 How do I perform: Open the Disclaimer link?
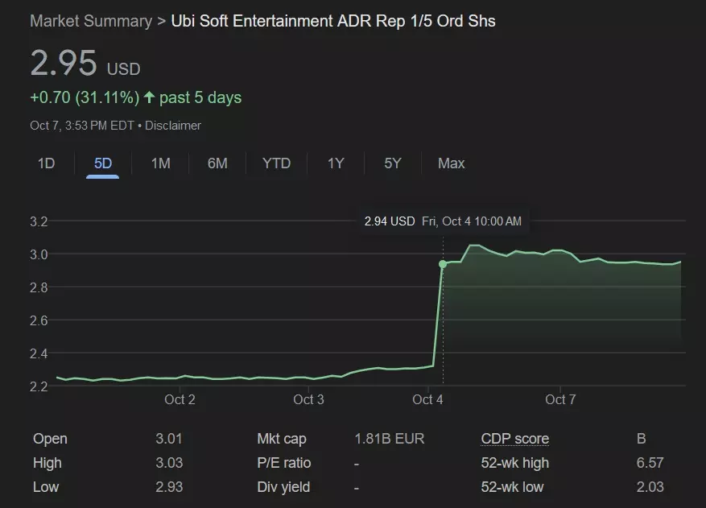point(171,126)
